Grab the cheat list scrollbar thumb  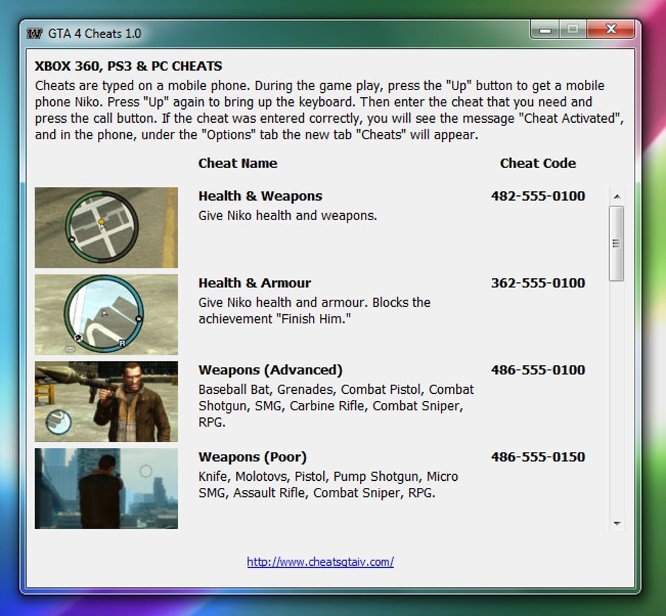616,244
